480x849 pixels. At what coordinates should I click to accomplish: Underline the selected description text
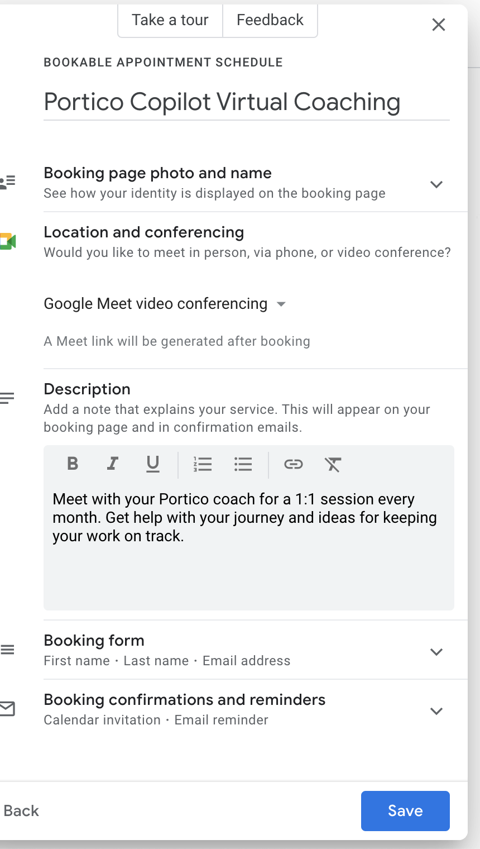click(153, 464)
